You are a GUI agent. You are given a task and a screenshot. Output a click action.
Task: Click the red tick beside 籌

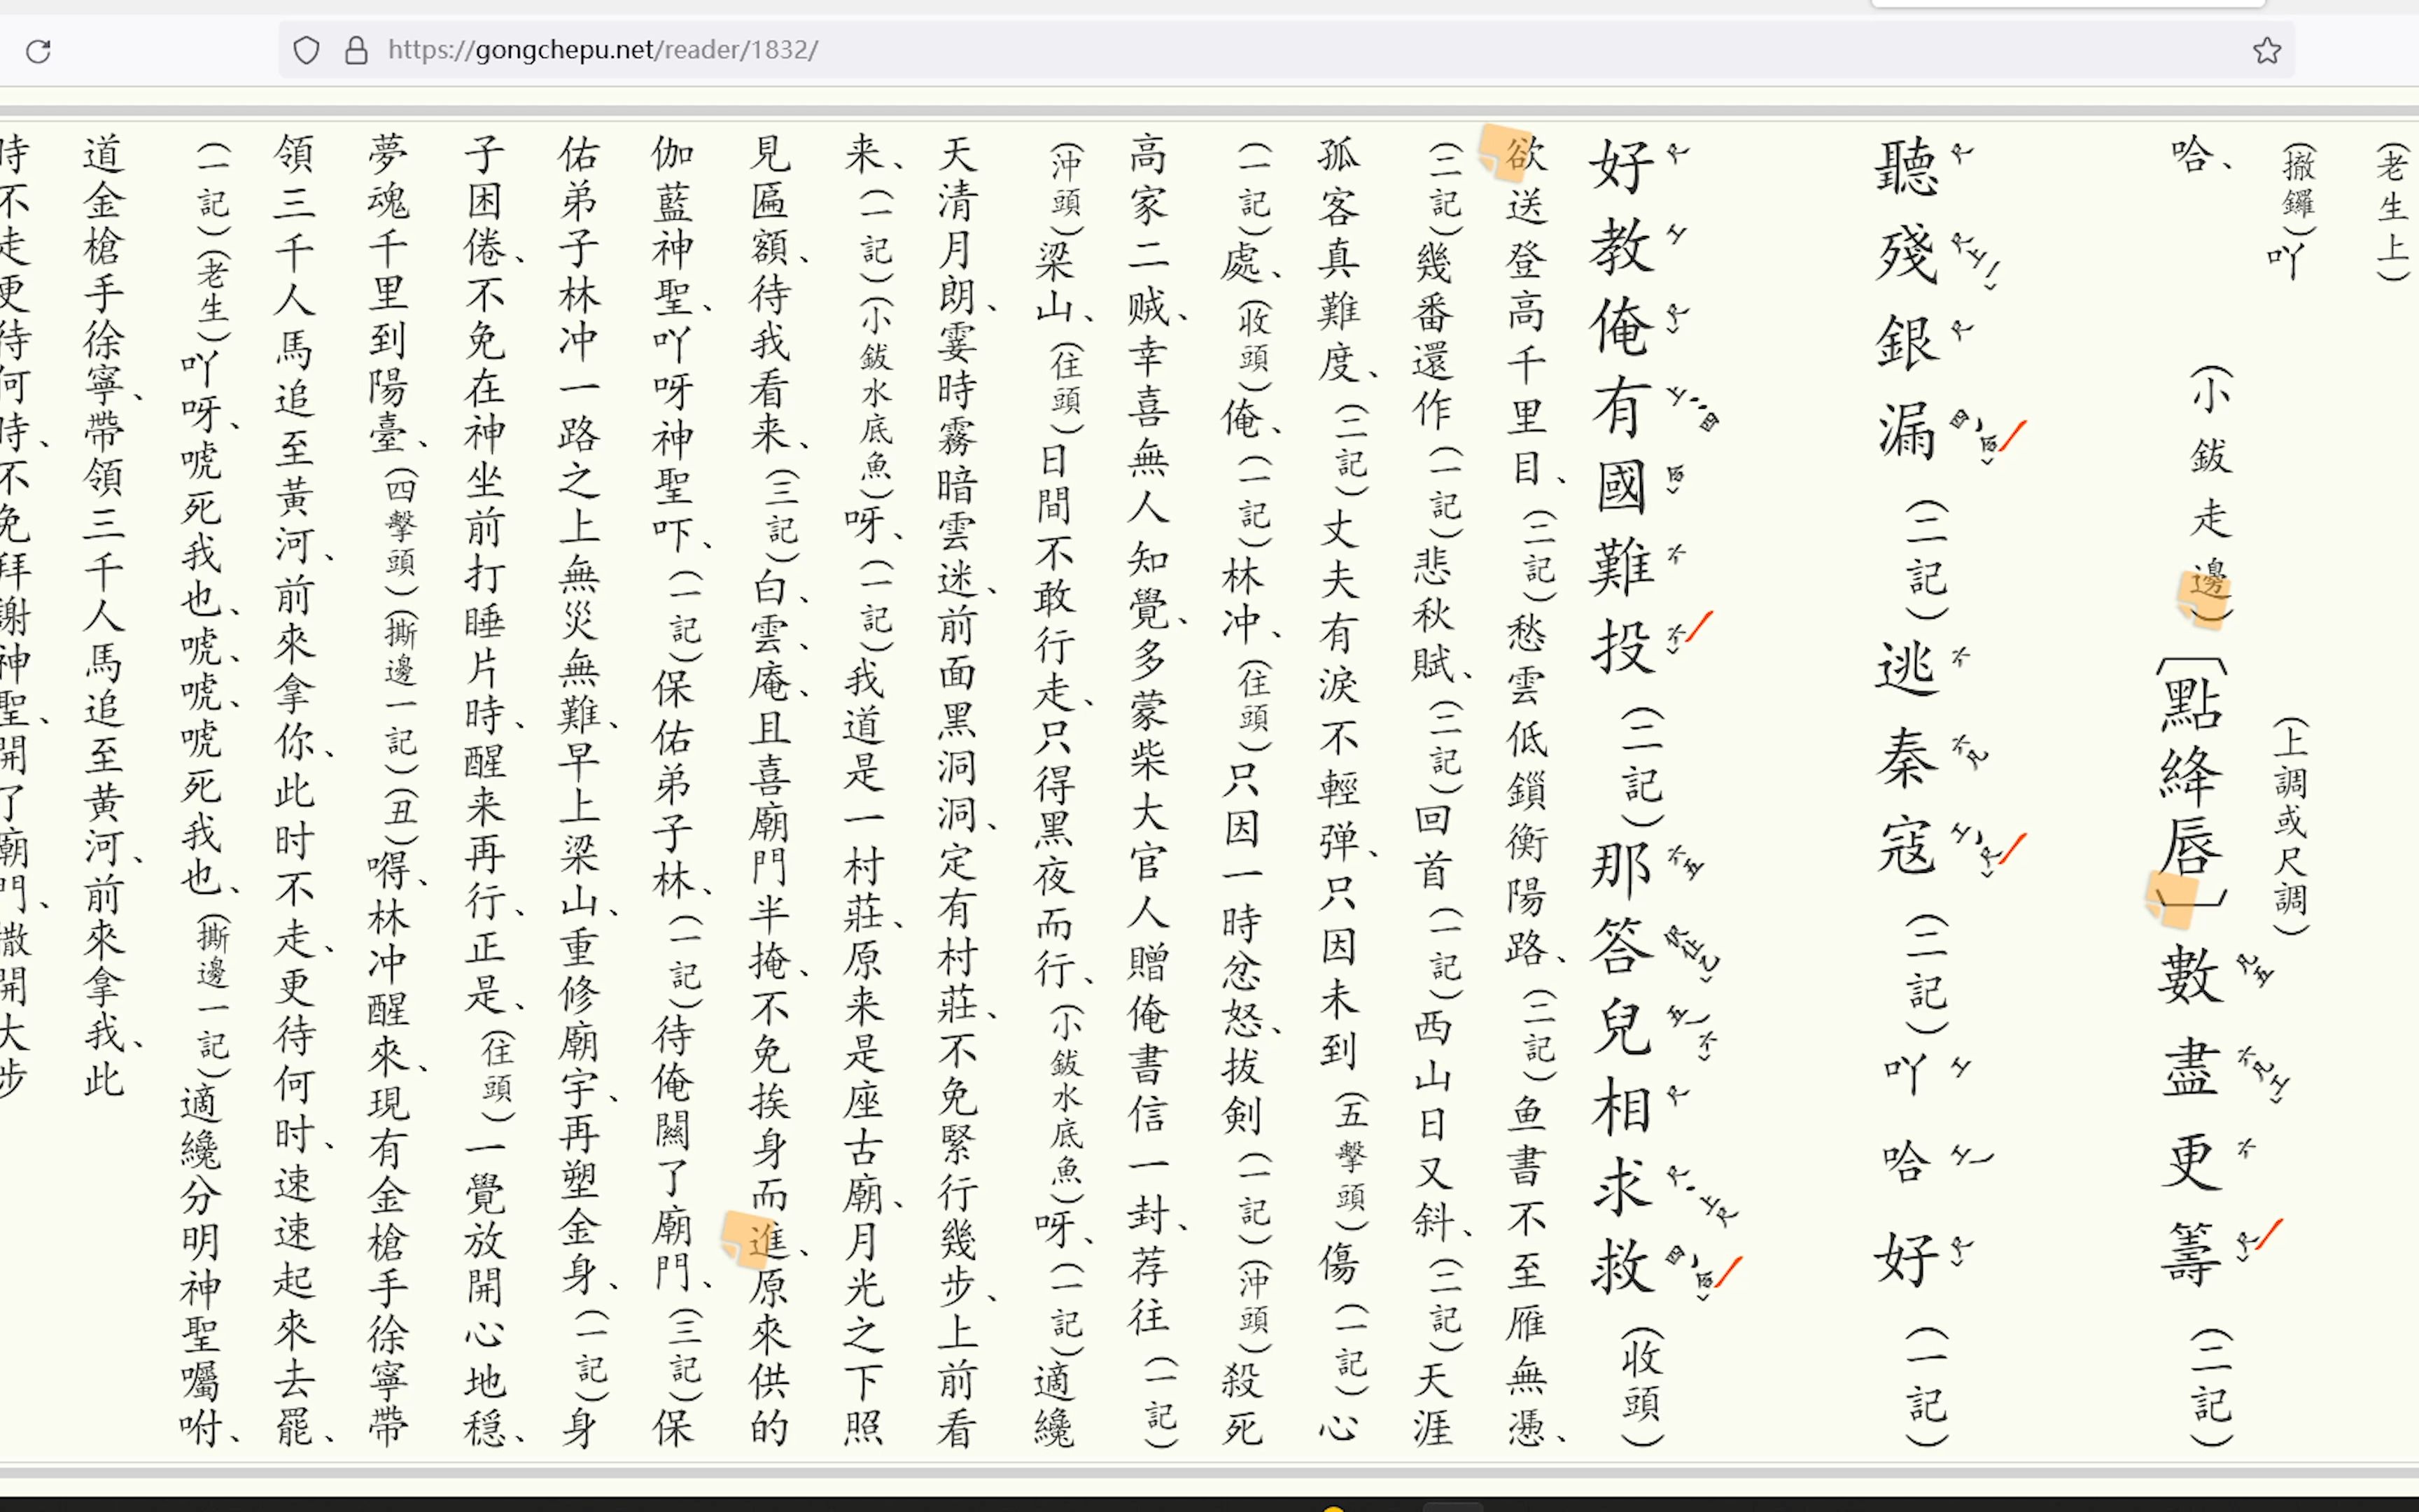pyautogui.click(x=2269, y=1234)
